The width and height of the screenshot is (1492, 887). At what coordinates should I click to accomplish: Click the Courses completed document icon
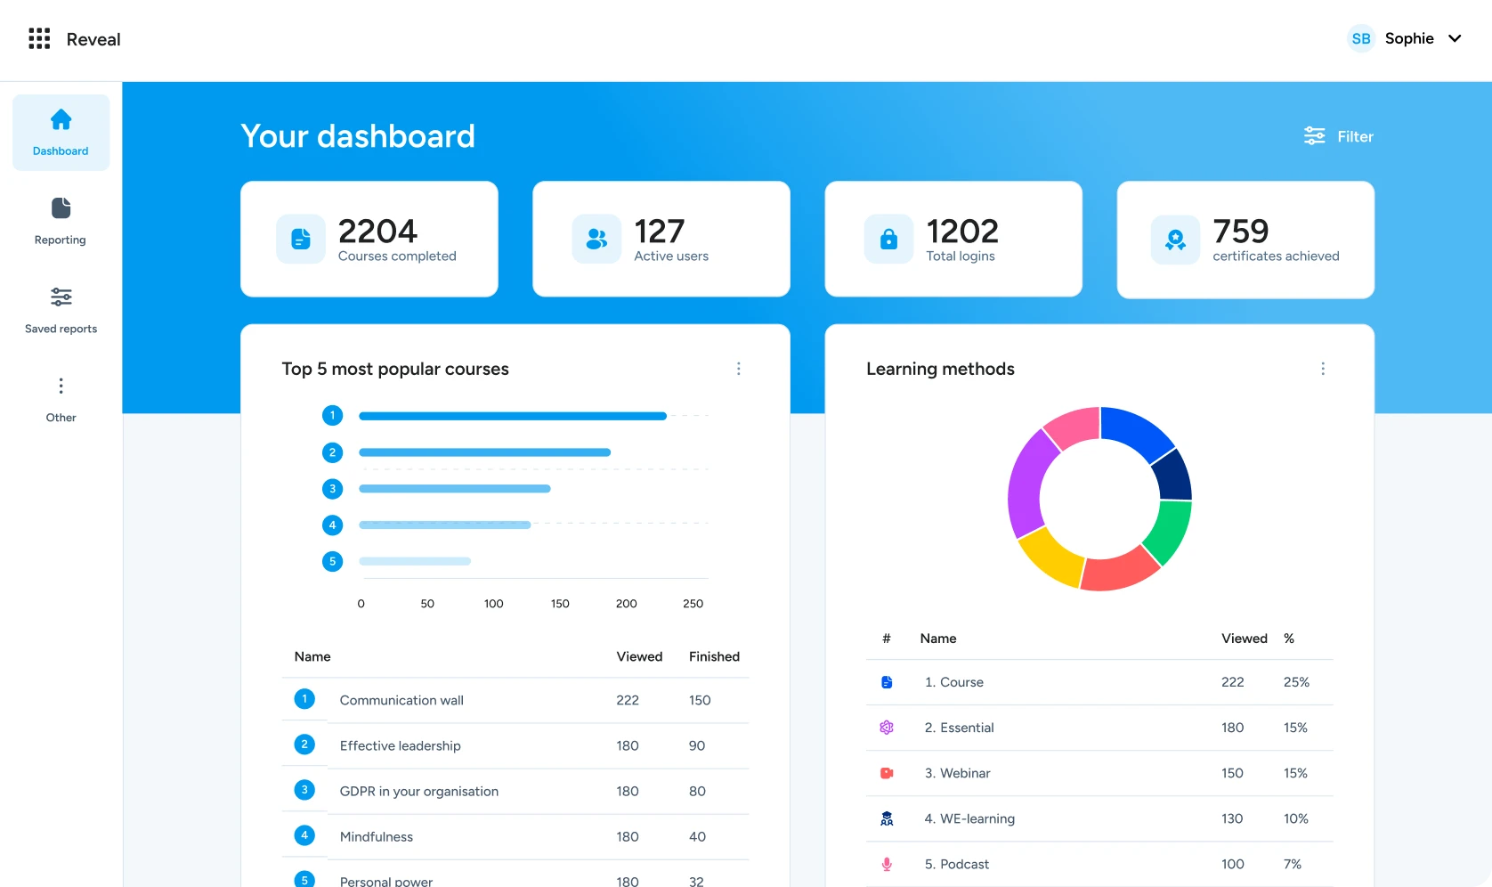click(x=301, y=240)
